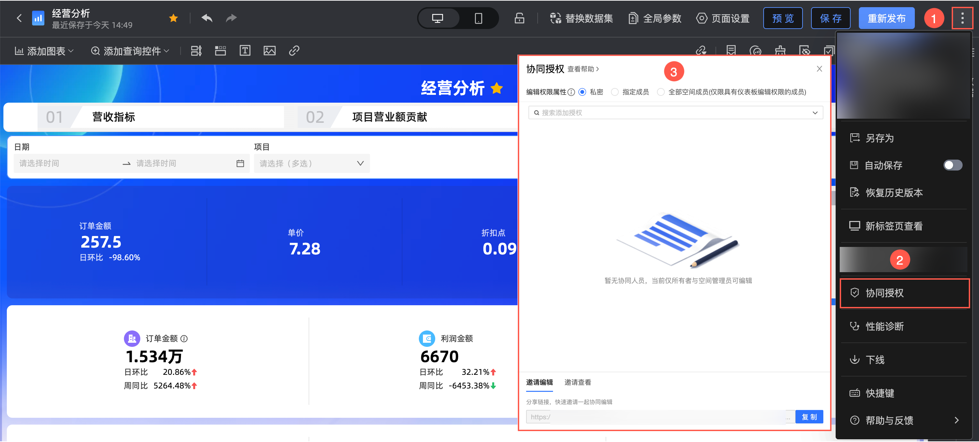Click the lock icon in top bar
The height and width of the screenshot is (442, 979).
coord(519,18)
